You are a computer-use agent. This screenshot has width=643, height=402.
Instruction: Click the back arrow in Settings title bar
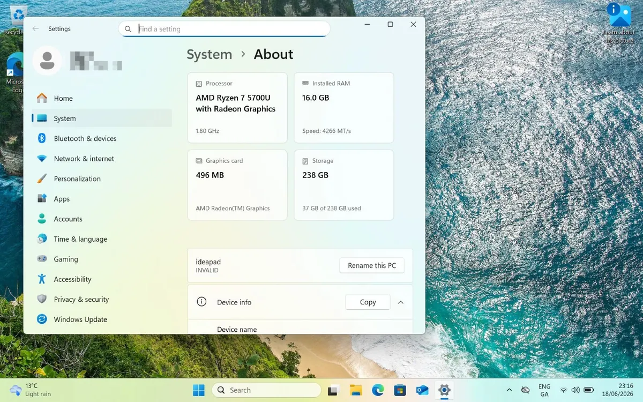pyautogui.click(x=35, y=29)
